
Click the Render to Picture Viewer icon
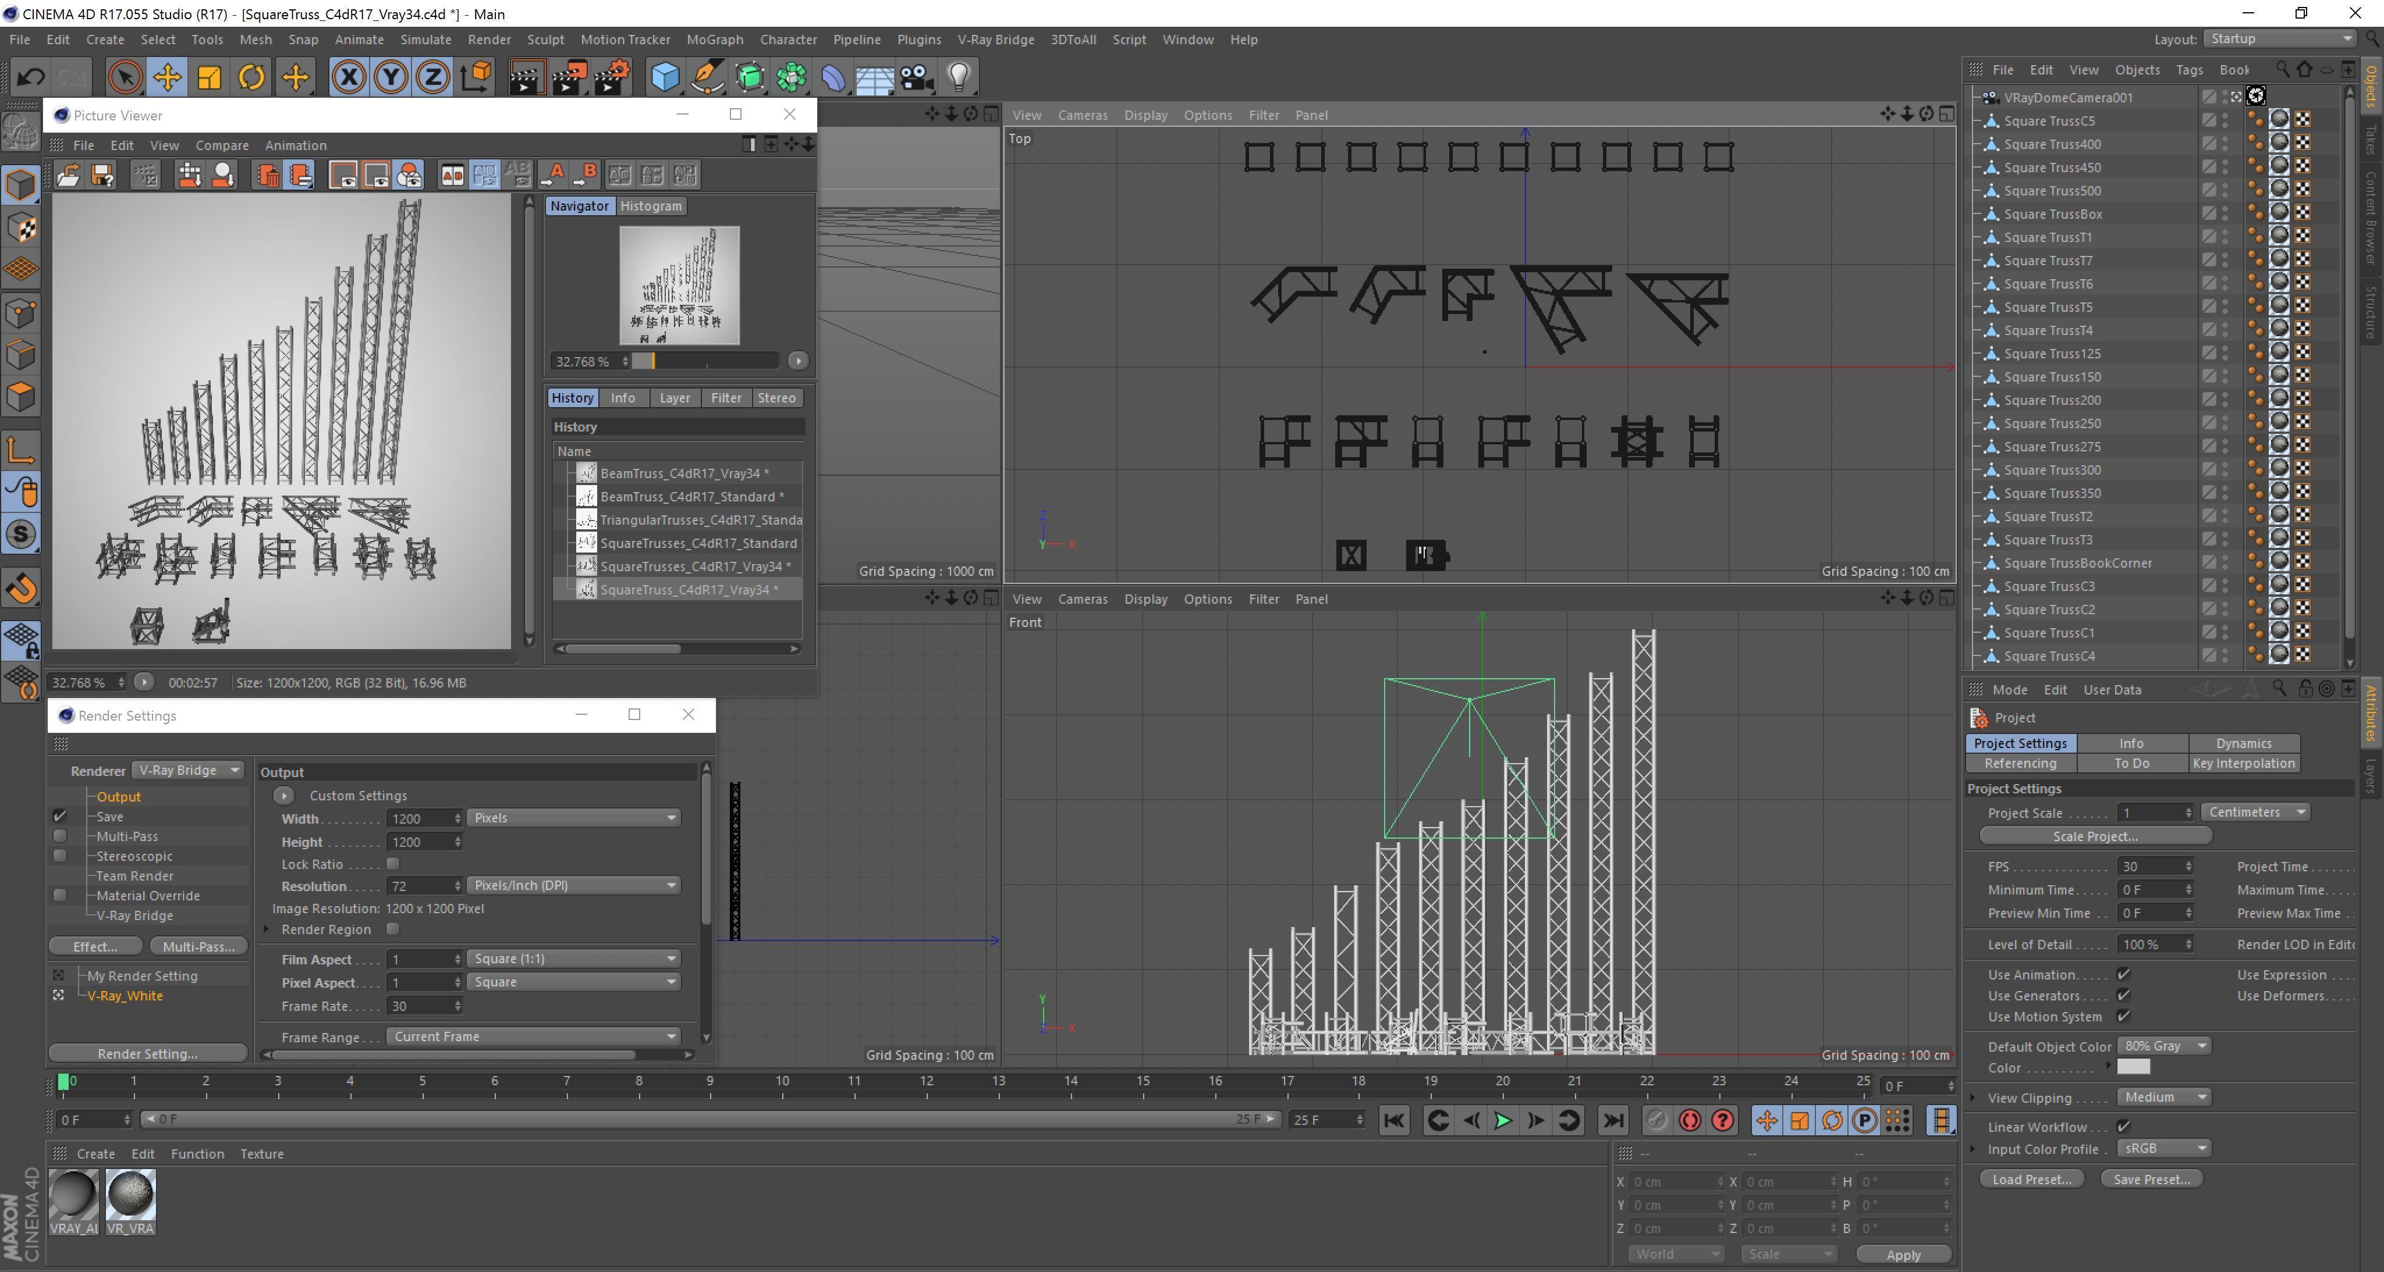568,77
